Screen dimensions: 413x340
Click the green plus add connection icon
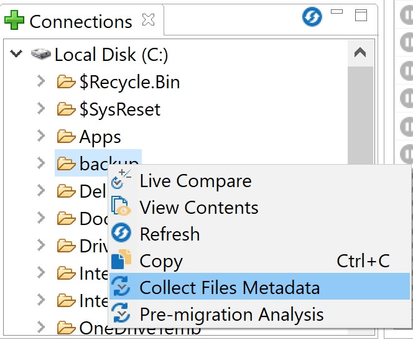[x=14, y=21]
